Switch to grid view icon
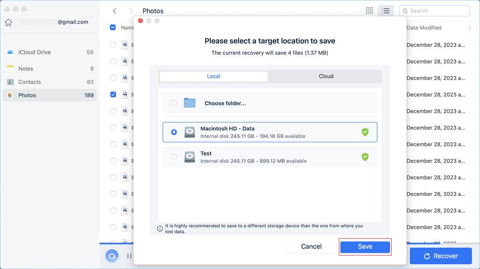Image resolution: width=480 pixels, height=269 pixels. click(x=369, y=11)
